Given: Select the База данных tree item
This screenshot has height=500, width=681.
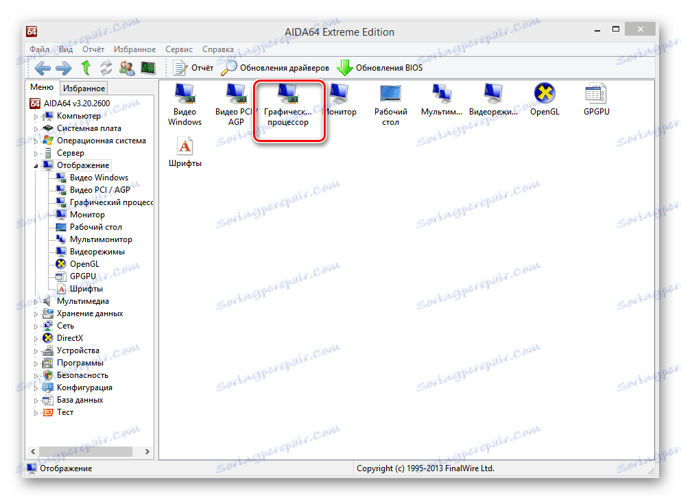Looking at the screenshot, I should click(73, 400).
